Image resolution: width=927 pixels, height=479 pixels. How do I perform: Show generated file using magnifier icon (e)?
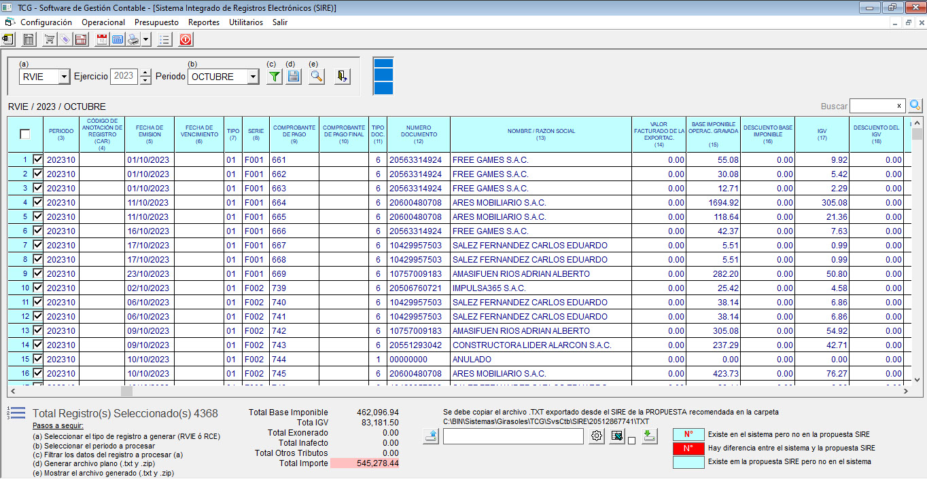(x=316, y=77)
